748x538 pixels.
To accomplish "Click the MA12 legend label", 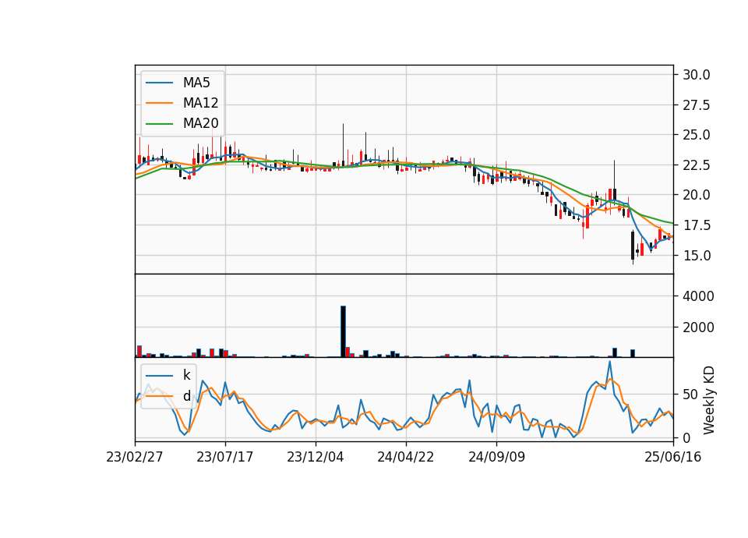I will click(x=200, y=103).
